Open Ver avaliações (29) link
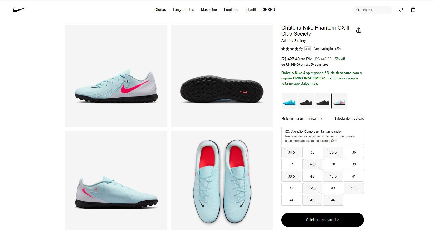The image size is (434, 230). 327,49
